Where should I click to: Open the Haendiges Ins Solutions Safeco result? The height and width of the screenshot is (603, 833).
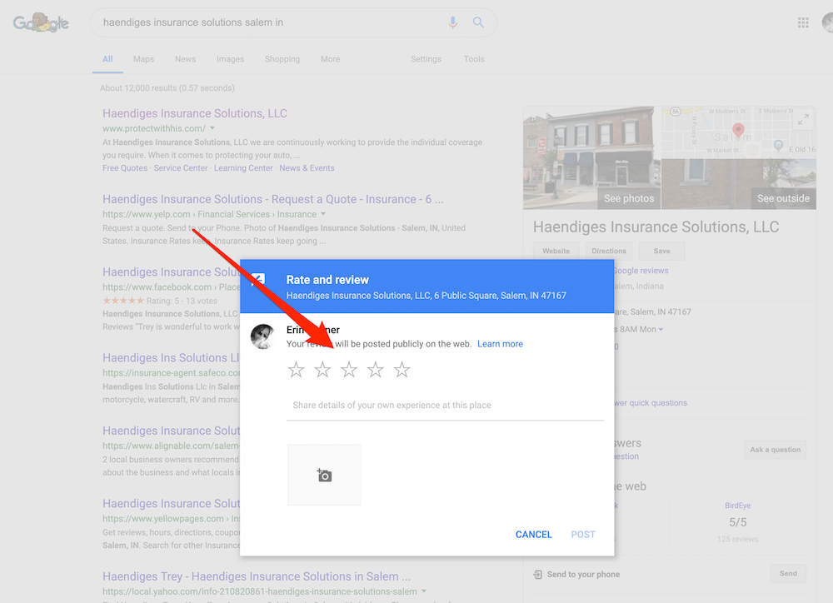click(171, 357)
